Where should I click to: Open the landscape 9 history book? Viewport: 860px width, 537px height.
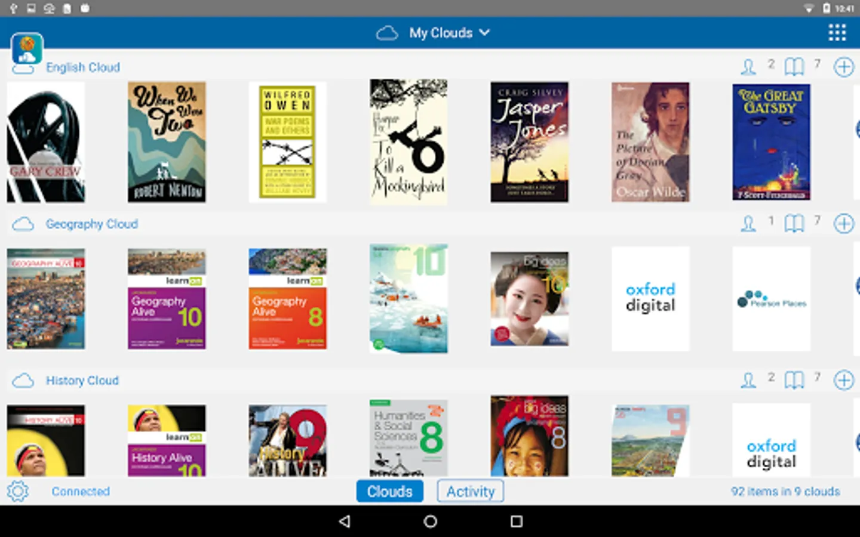coord(650,440)
